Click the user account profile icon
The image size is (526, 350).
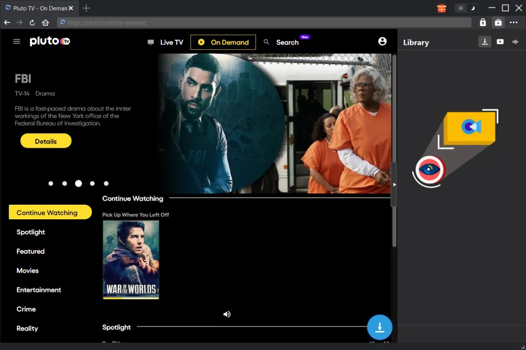(x=382, y=41)
